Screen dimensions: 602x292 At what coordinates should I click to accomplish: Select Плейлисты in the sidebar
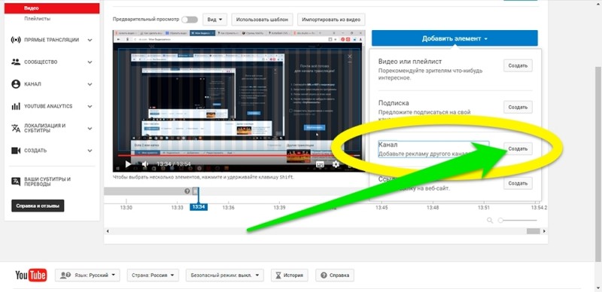point(37,19)
